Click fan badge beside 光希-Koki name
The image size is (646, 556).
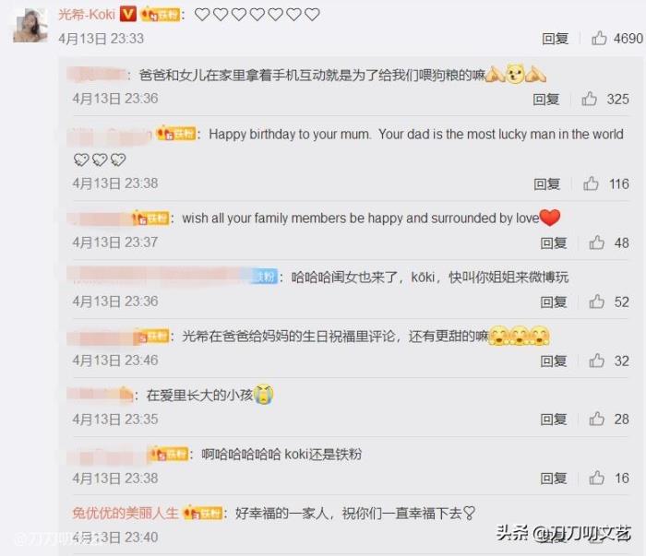click(x=161, y=15)
